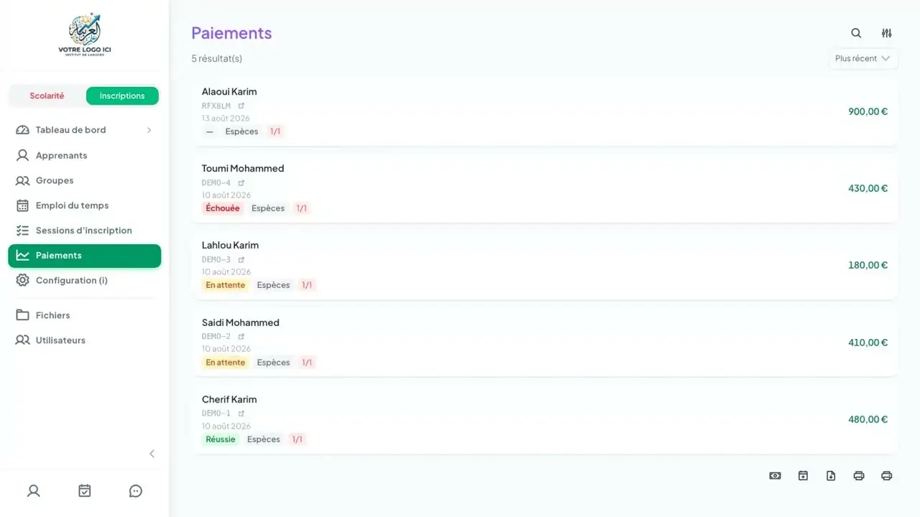Open Groupes in the sidebar menu

point(85,180)
